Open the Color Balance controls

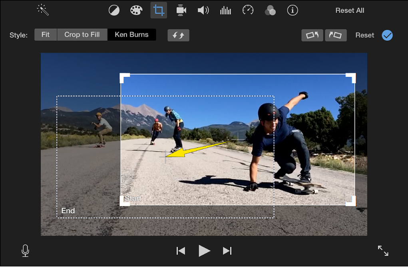pos(114,10)
